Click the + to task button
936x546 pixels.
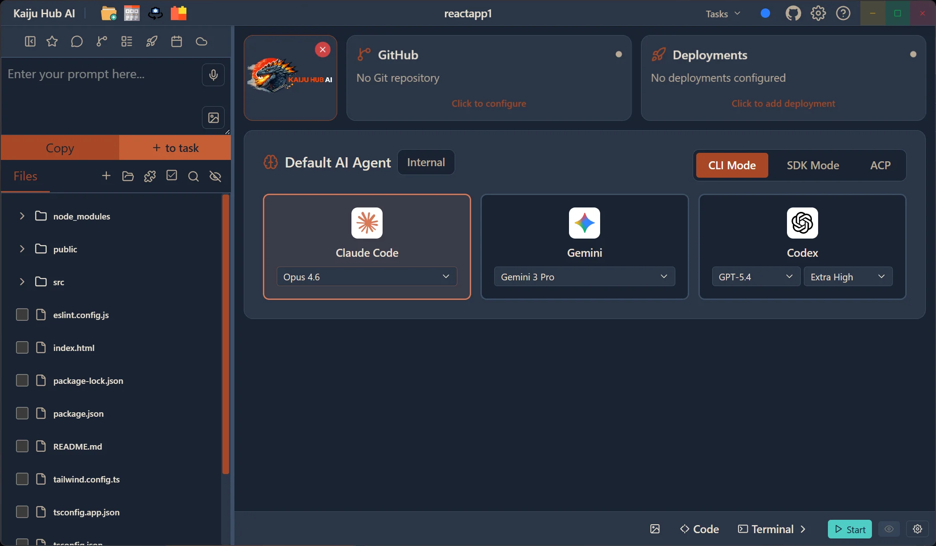pos(175,148)
